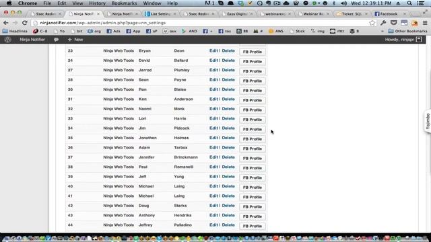Open the Other Bookmarks folder
Viewport: 431px width, 242px height.
407,32
